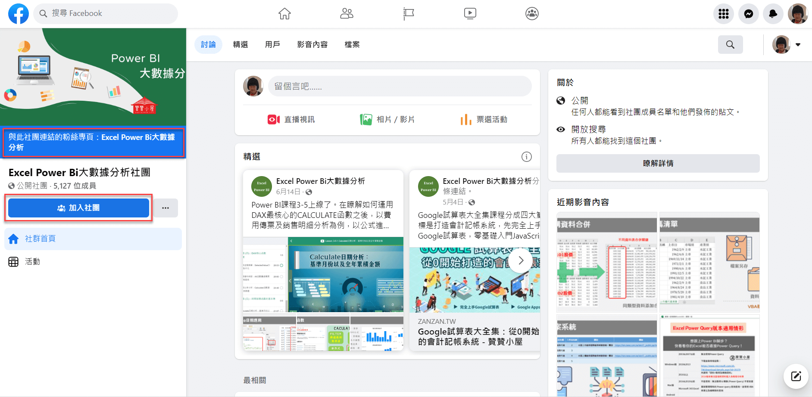The width and height of the screenshot is (812, 397).
Task: Switch to the 精選 tab
Action: coord(240,44)
